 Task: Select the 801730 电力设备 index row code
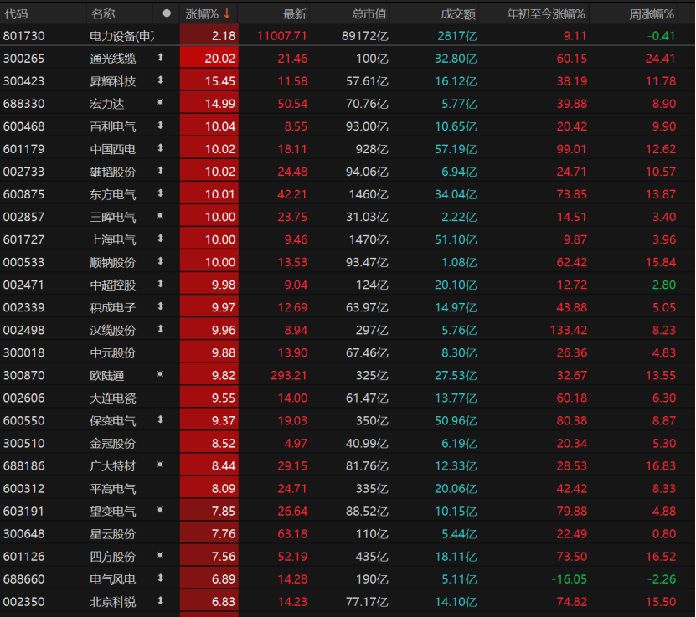[x=24, y=36]
